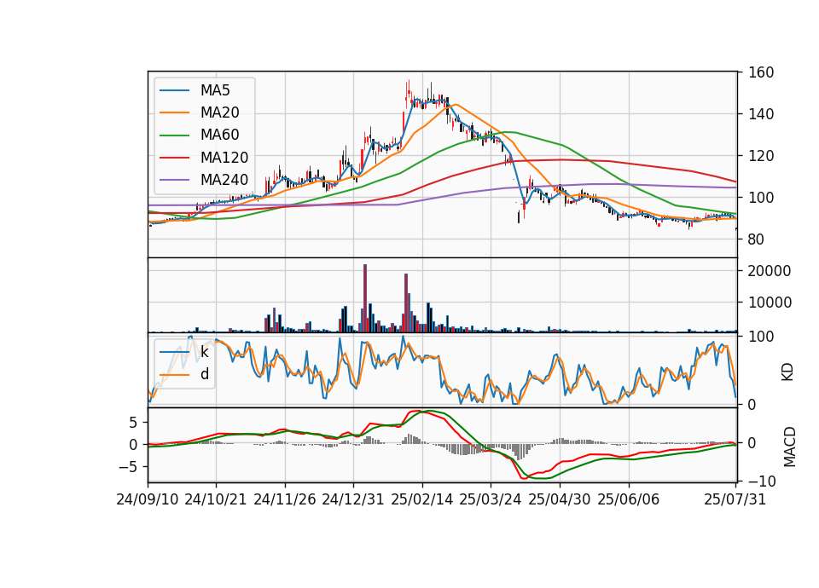819x588 pixels.
Task: Click the second tallest volume bar before 25/02/14
Action: [x=406, y=303]
